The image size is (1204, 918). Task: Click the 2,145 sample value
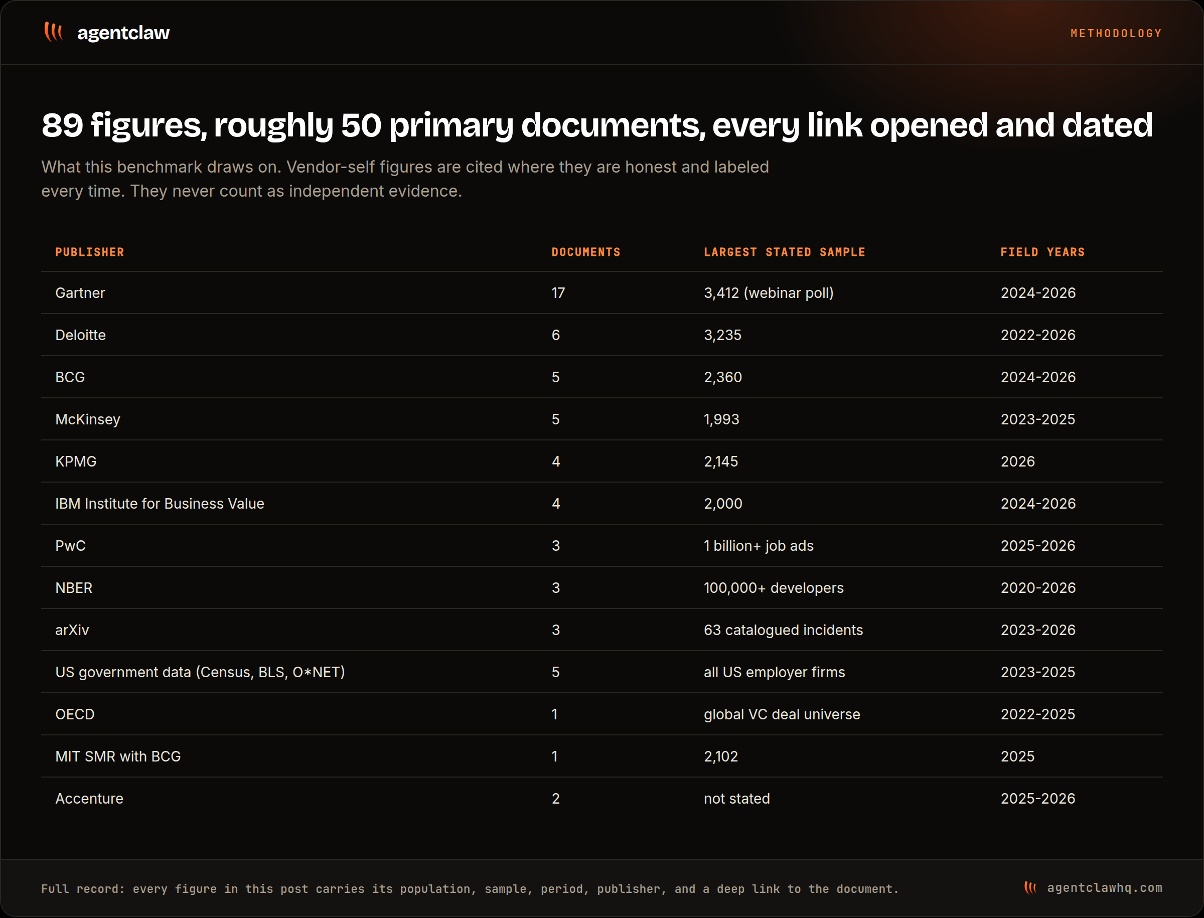721,461
